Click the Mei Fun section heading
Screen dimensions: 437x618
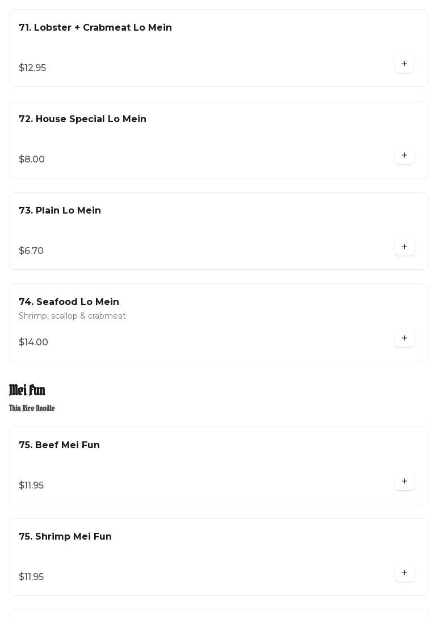27,390
